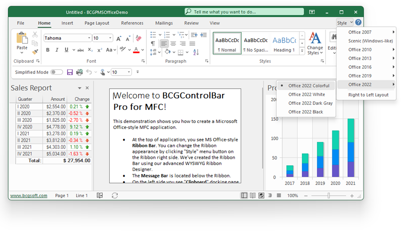Align text right
Screen dimensions: 408x232
click(183, 43)
